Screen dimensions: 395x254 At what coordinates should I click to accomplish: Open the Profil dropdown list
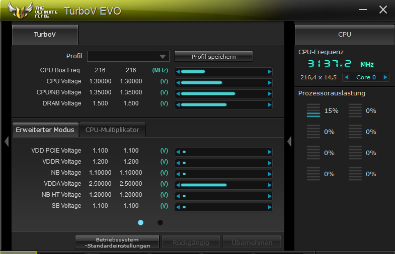(128, 56)
